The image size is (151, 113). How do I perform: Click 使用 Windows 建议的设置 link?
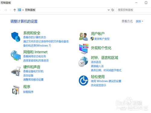106,81
